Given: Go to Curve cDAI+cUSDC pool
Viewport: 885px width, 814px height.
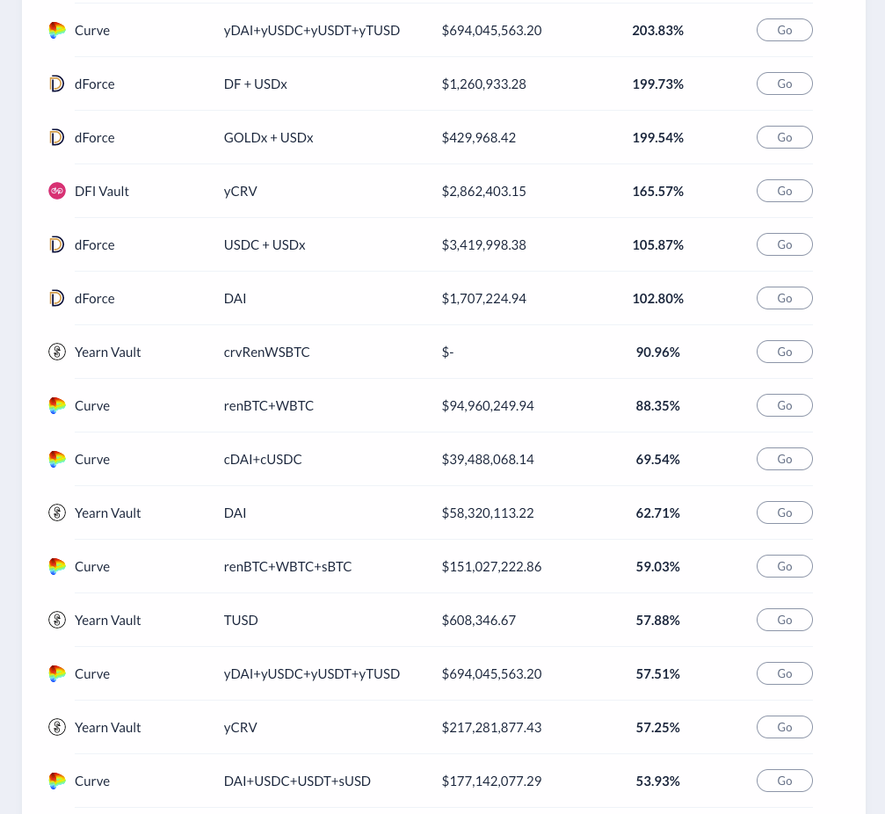Looking at the screenshot, I should click(x=785, y=459).
